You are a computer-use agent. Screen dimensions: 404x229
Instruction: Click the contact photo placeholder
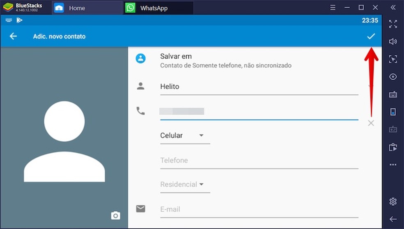tap(64, 138)
